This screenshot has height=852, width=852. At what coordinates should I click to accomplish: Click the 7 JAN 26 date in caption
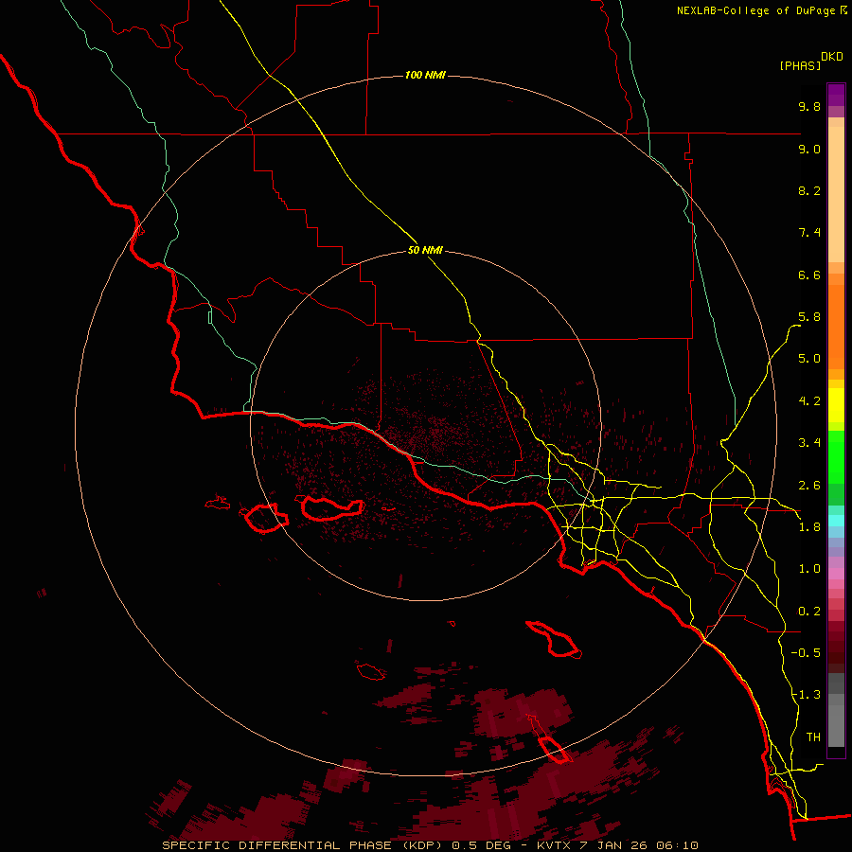tap(614, 845)
